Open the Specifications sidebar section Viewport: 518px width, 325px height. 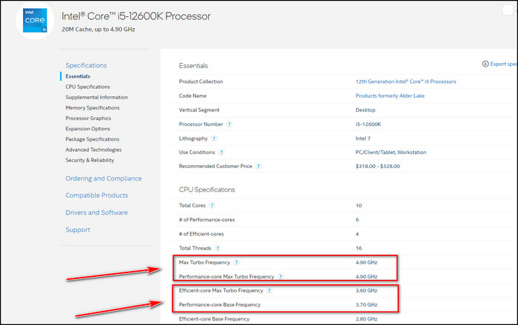click(x=86, y=65)
